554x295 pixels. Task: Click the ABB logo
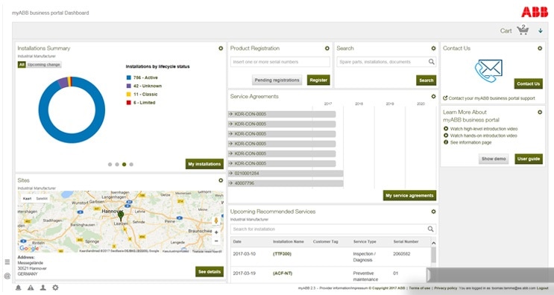coord(535,13)
